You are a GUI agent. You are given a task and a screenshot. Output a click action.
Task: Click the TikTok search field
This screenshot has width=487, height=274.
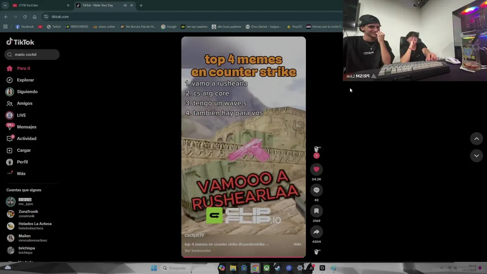pyautogui.click(x=32, y=54)
